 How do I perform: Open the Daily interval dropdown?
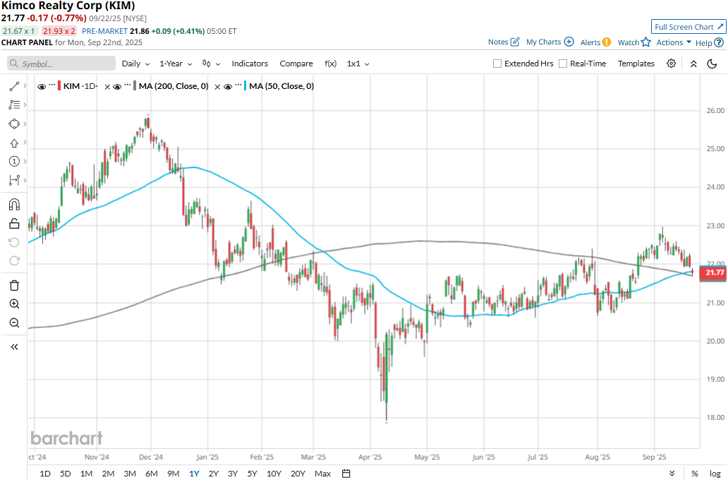pos(135,64)
